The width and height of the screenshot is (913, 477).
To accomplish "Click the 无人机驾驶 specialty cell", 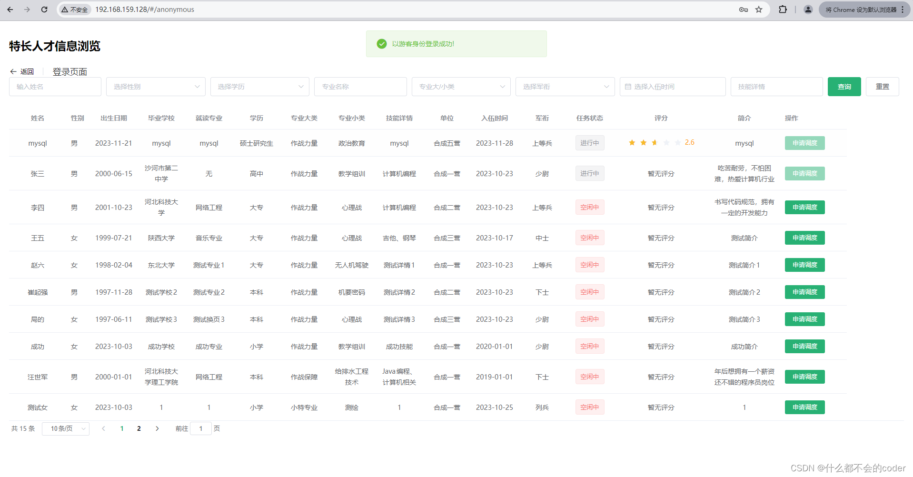I will coord(352,265).
